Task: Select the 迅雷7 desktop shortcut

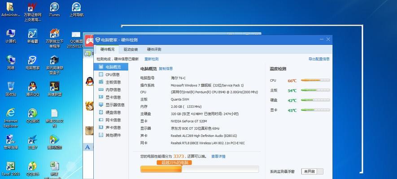Action: (32, 142)
